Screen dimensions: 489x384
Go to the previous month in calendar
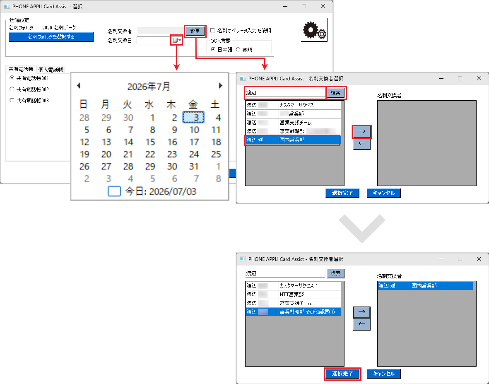coord(79,85)
